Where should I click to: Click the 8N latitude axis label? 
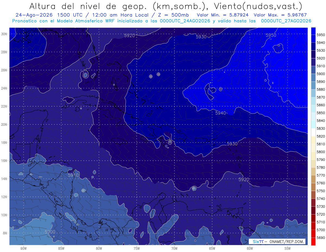5,233
